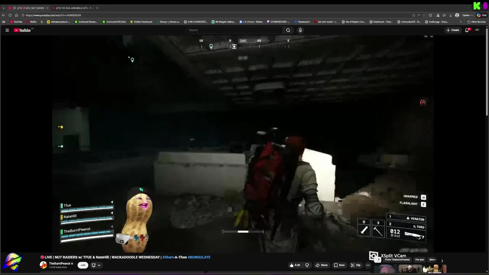Screen dimensions: 489x275
Task: Open s1ckmodzs420 Kick bookmark
Action: 113,22
